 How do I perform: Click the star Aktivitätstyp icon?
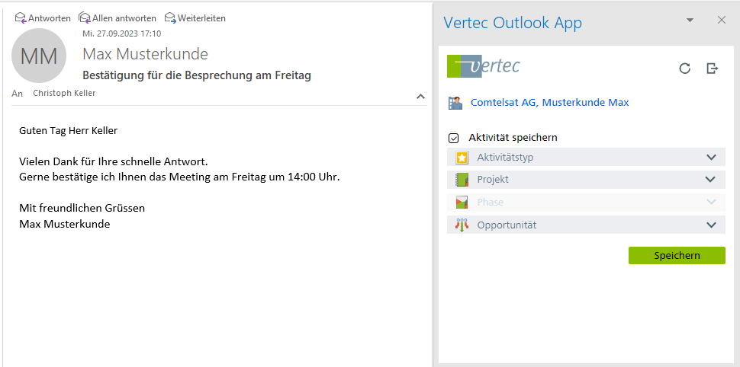coord(462,158)
